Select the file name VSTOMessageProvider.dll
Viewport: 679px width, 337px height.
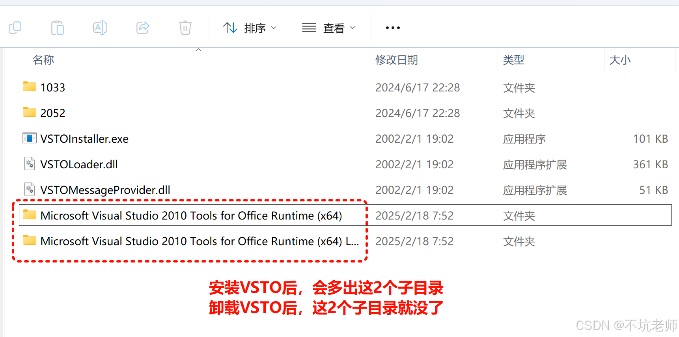(x=106, y=190)
